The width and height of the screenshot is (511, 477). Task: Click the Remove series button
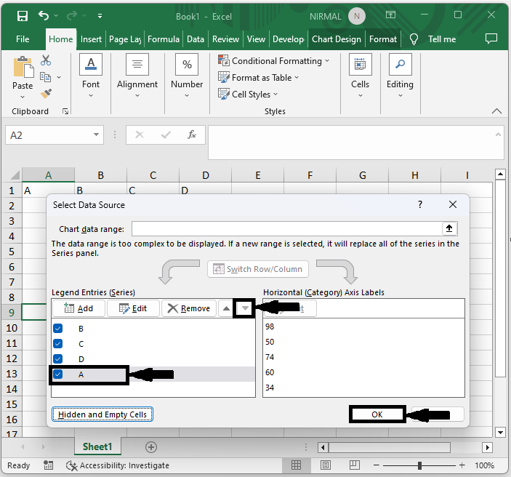tap(189, 308)
